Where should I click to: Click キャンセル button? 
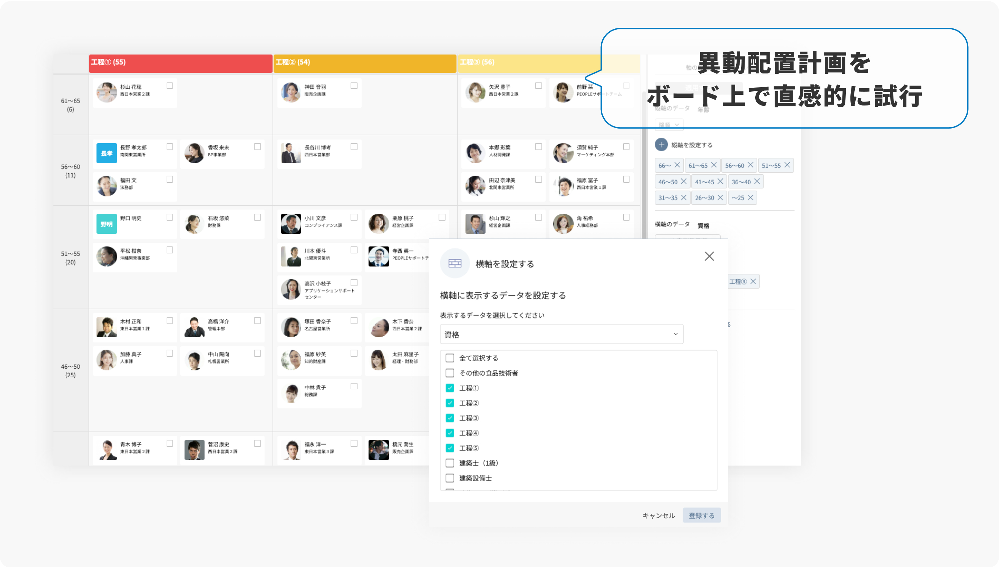click(658, 515)
